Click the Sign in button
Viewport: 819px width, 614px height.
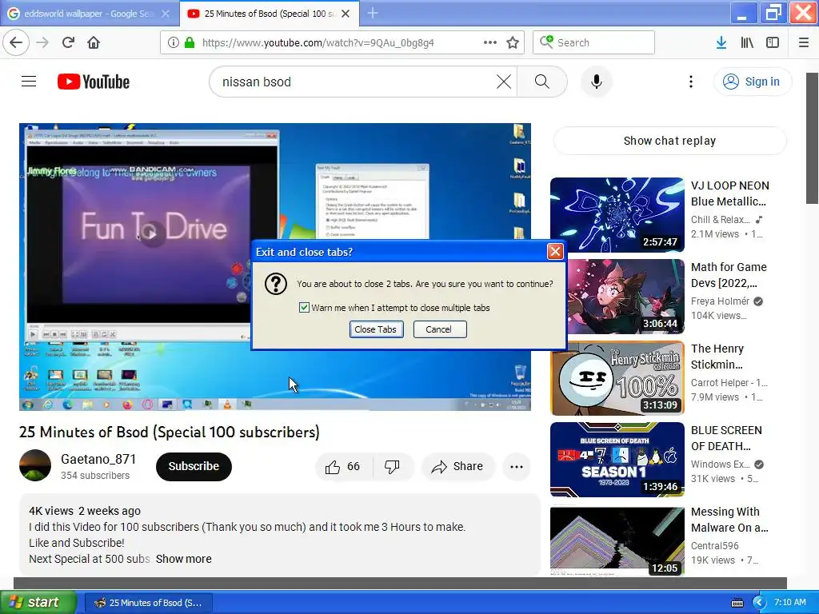[752, 82]
